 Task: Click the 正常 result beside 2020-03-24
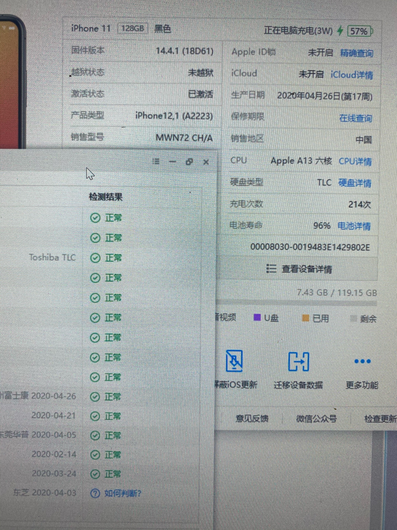pos(105,474)
